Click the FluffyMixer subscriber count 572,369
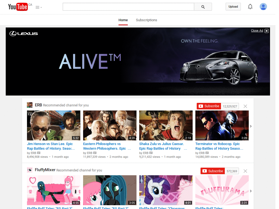Viewport: 279px width, 209px height. (x=232, y=171)
